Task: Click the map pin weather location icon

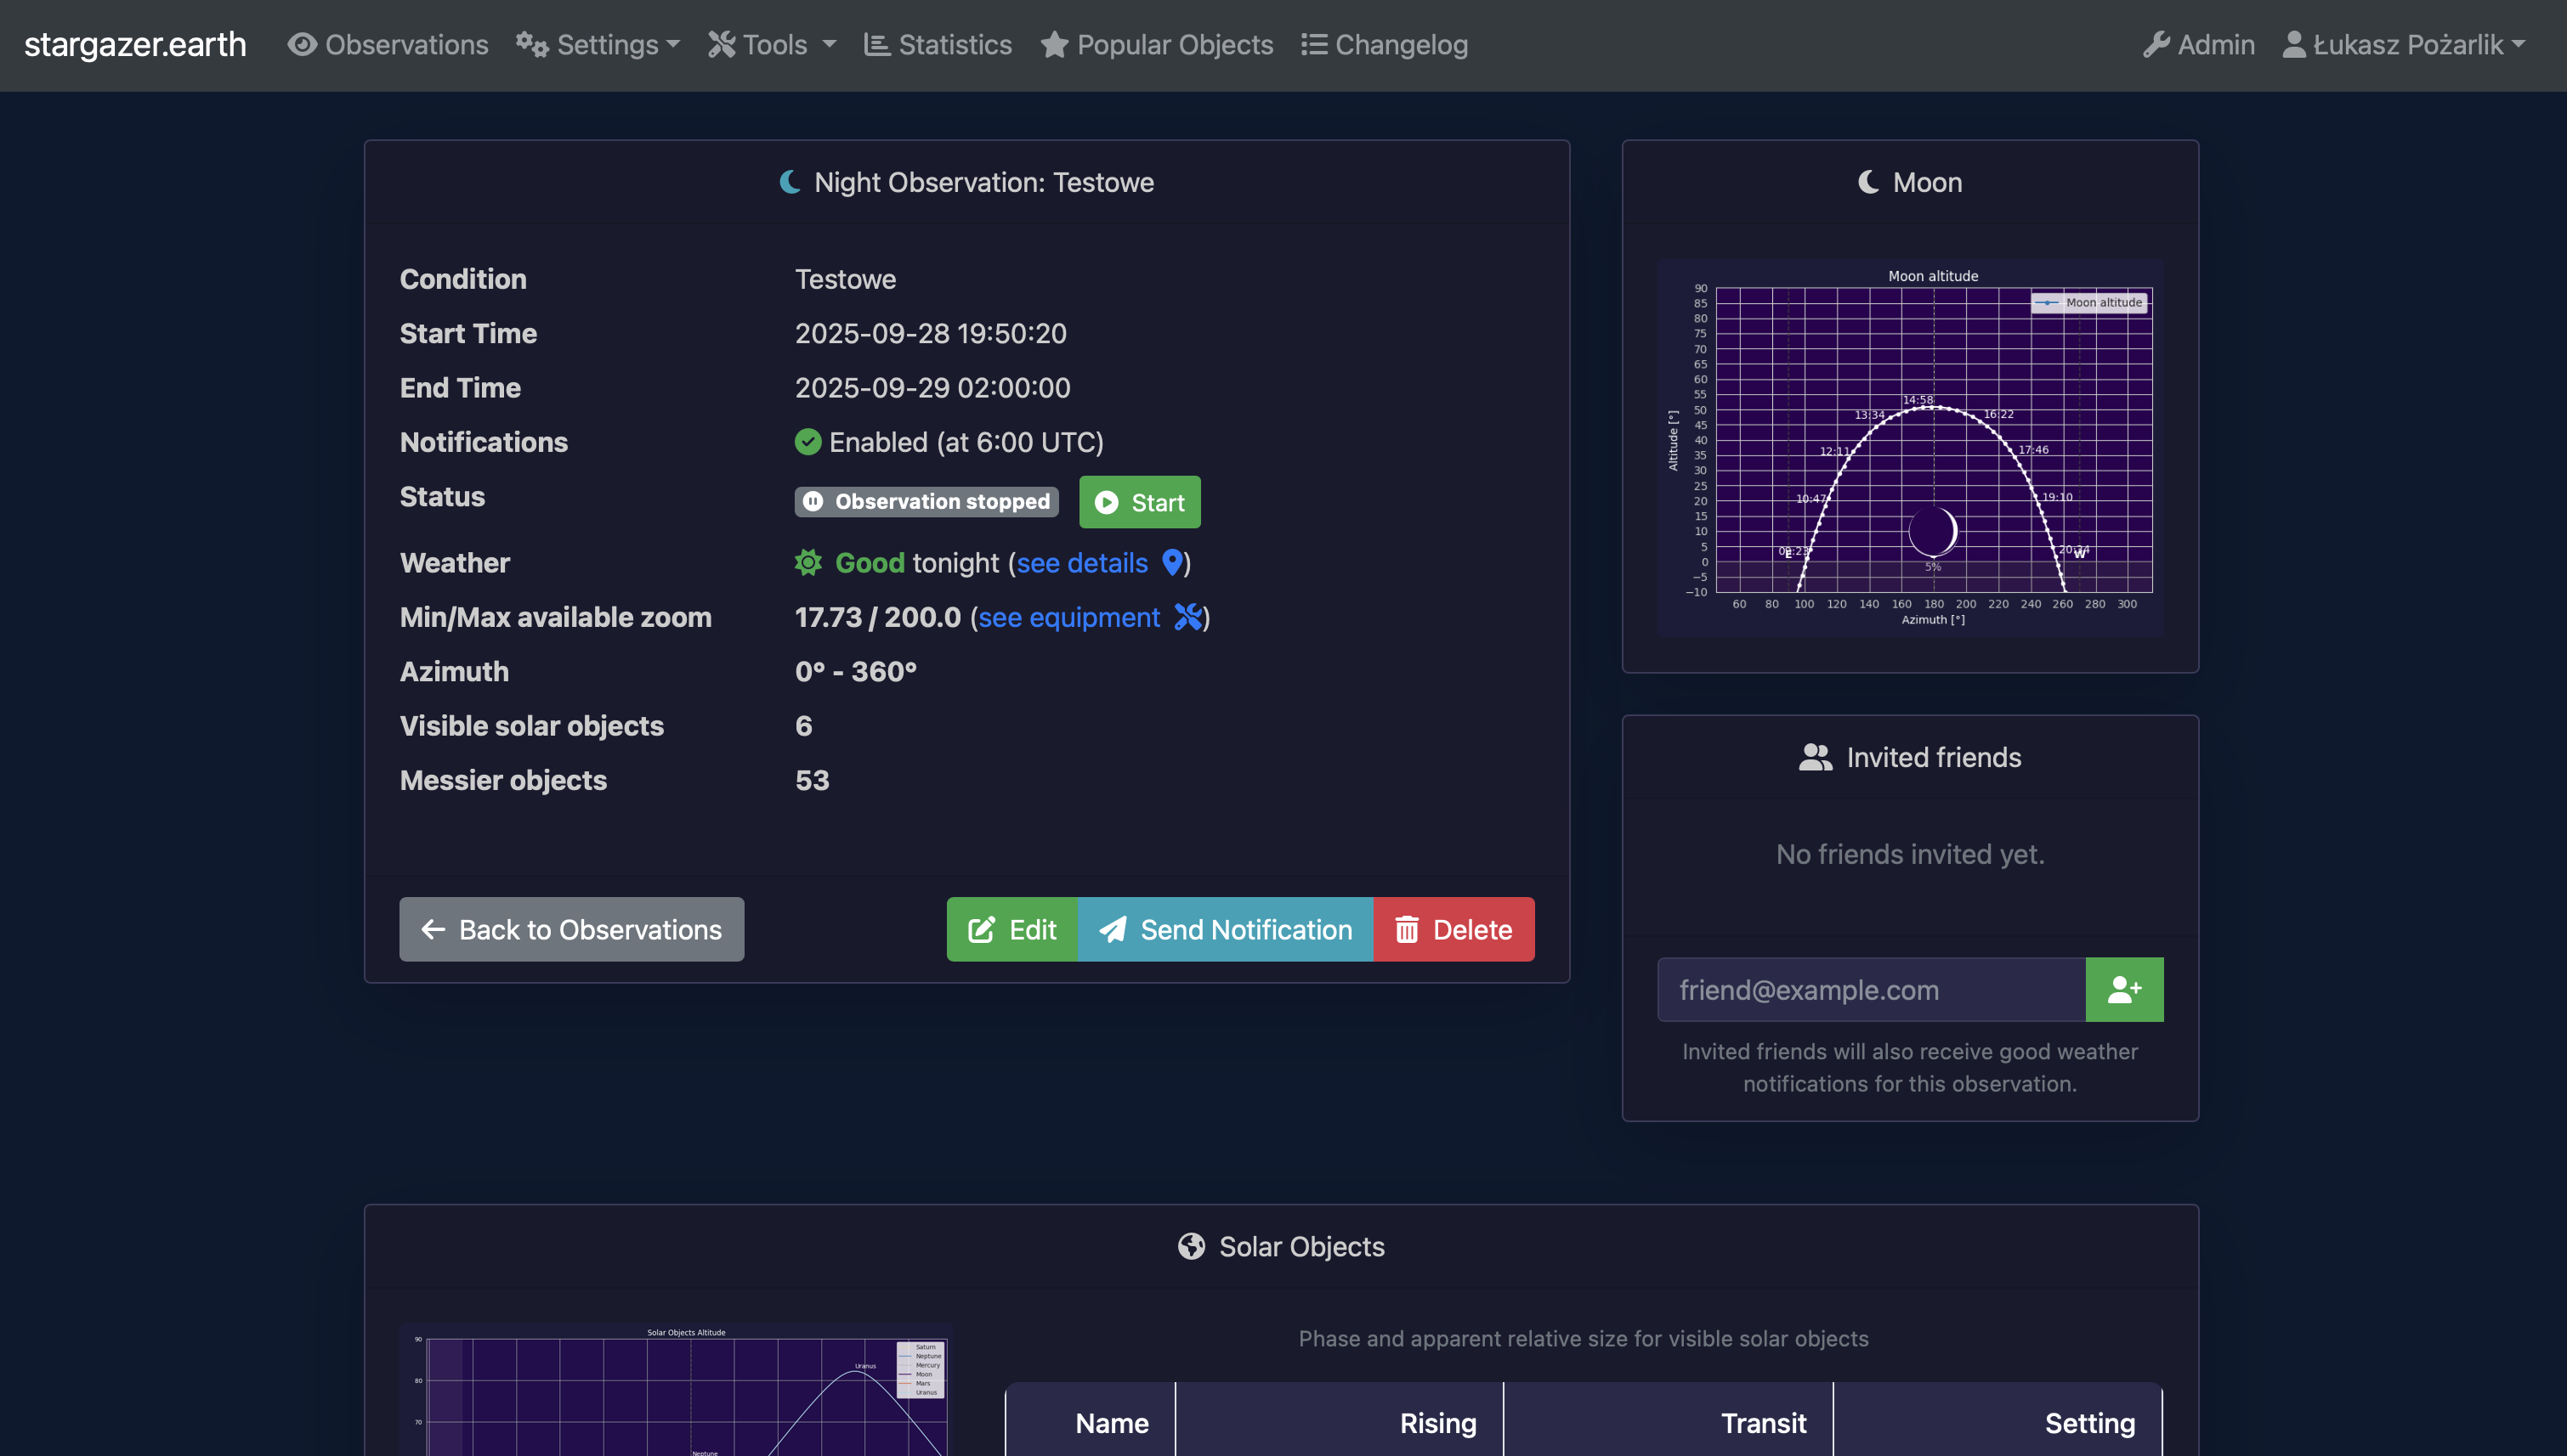Action: 1171,563
